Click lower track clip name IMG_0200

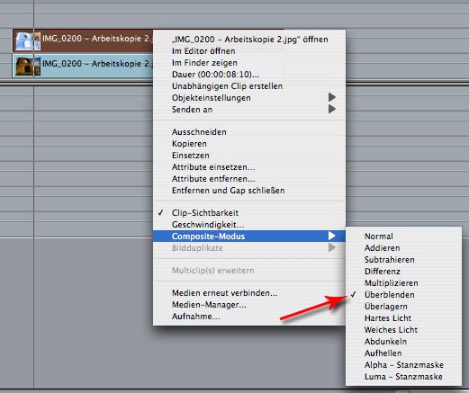[x=97, y=64]
